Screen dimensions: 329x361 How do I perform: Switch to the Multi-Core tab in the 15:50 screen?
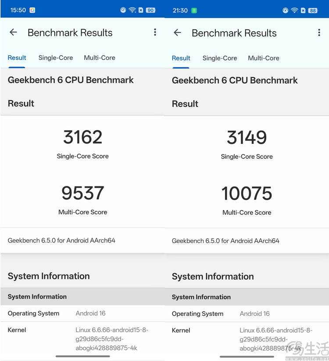point(100,58)
